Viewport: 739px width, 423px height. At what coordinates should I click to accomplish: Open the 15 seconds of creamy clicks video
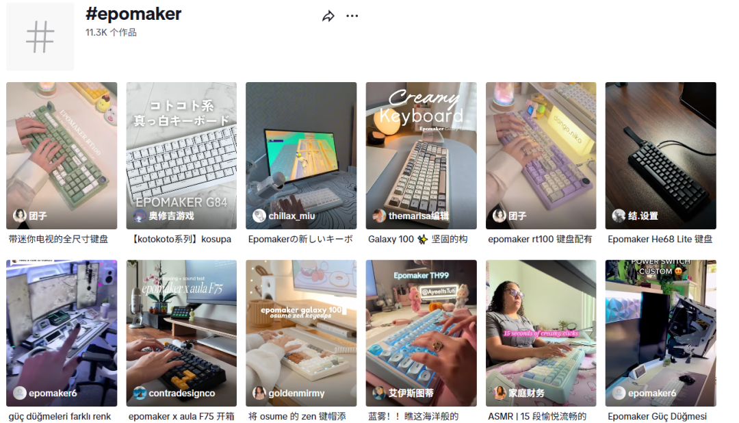[x=541, y=333]
